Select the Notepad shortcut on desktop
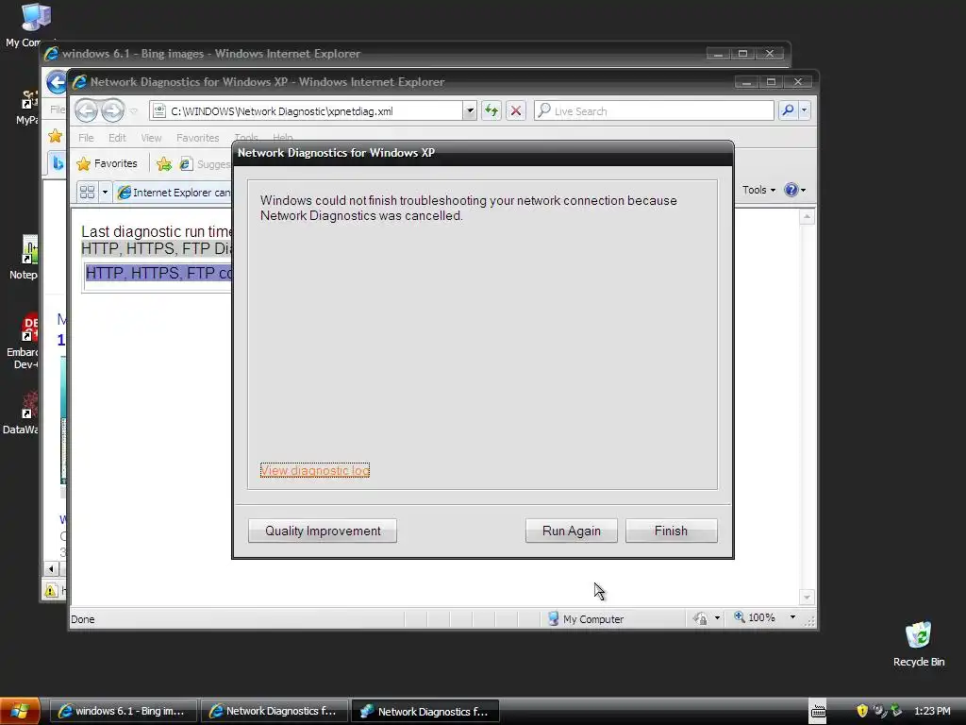 click(x=24, y=258)
